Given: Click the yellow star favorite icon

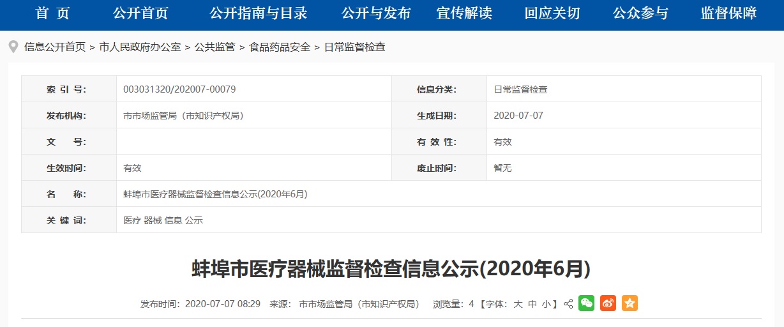Looking at the screenshot, I should [x=629, y=303].
